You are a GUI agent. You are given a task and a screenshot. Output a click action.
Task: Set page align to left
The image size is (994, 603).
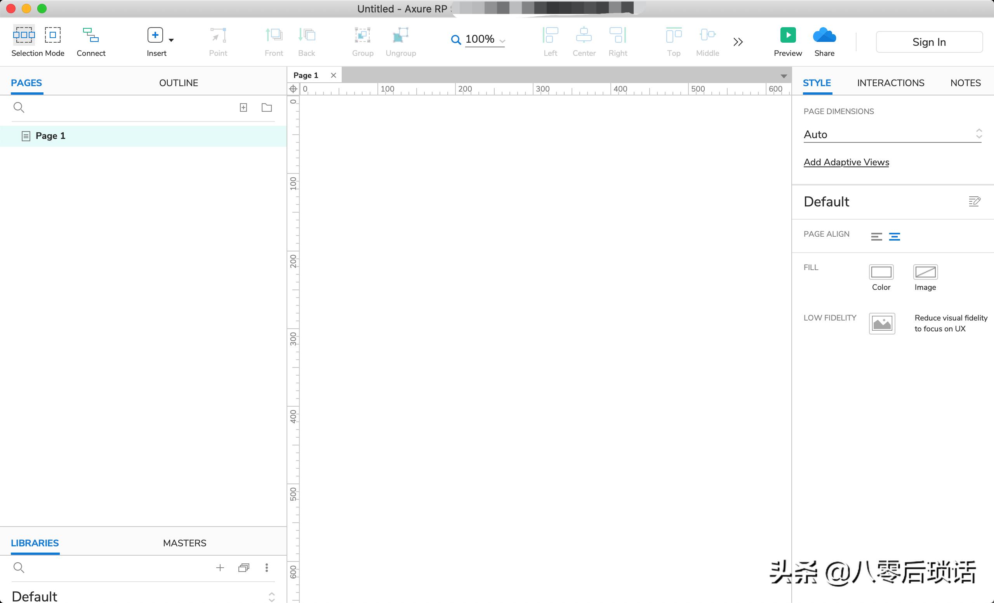pos(876,237)
